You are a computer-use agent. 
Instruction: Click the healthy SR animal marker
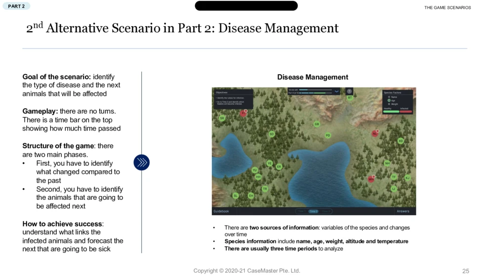point(222,118)
